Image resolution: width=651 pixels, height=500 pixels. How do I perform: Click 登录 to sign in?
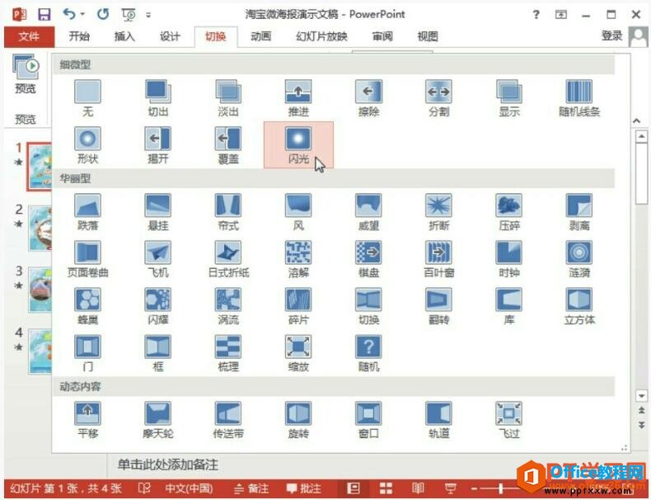[x=612, y=36]
